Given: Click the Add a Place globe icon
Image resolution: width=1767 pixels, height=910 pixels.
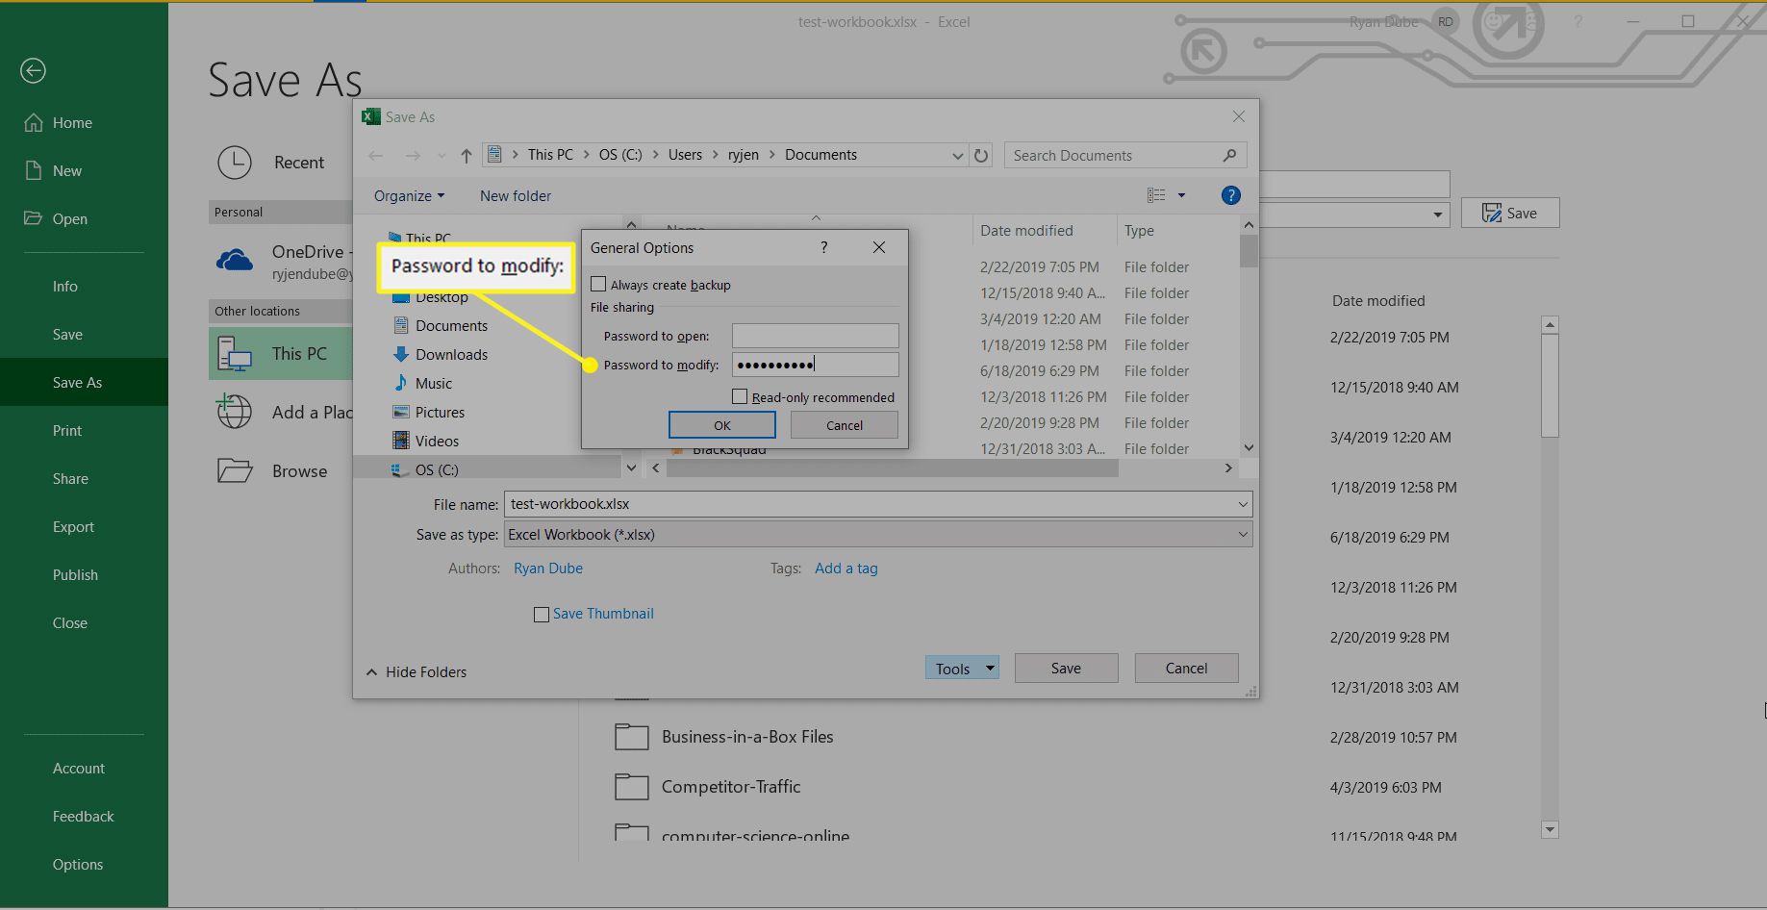Looking at the screenshot, I should tap(234, 412).
